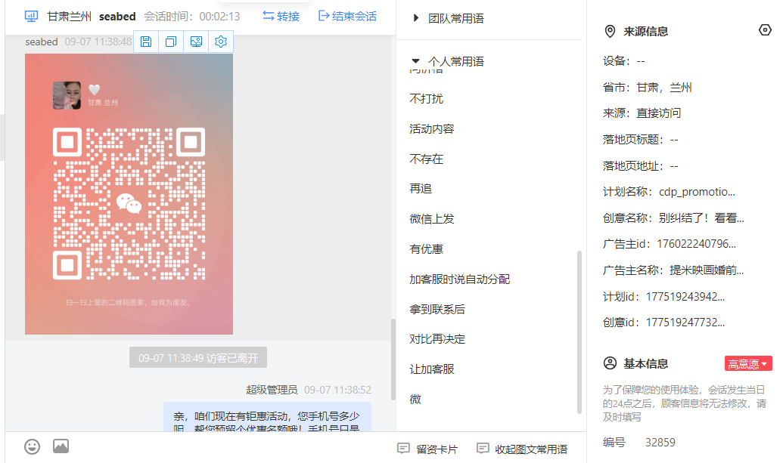
Task: Click the 广告主id 17602224... value
Action: tap(696, 244)
